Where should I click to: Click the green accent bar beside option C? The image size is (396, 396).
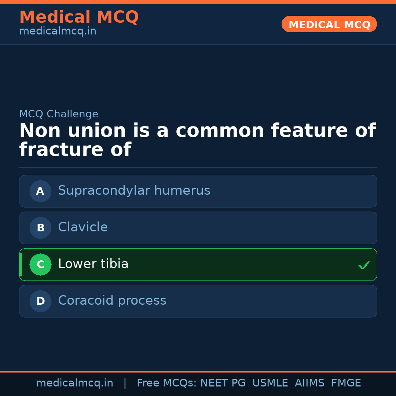[20, 264]
